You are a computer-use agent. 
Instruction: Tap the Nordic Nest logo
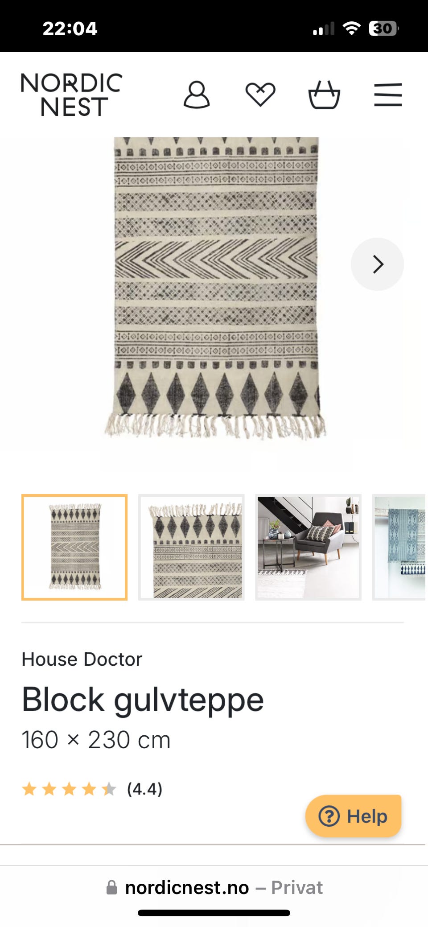coord(71,95)
